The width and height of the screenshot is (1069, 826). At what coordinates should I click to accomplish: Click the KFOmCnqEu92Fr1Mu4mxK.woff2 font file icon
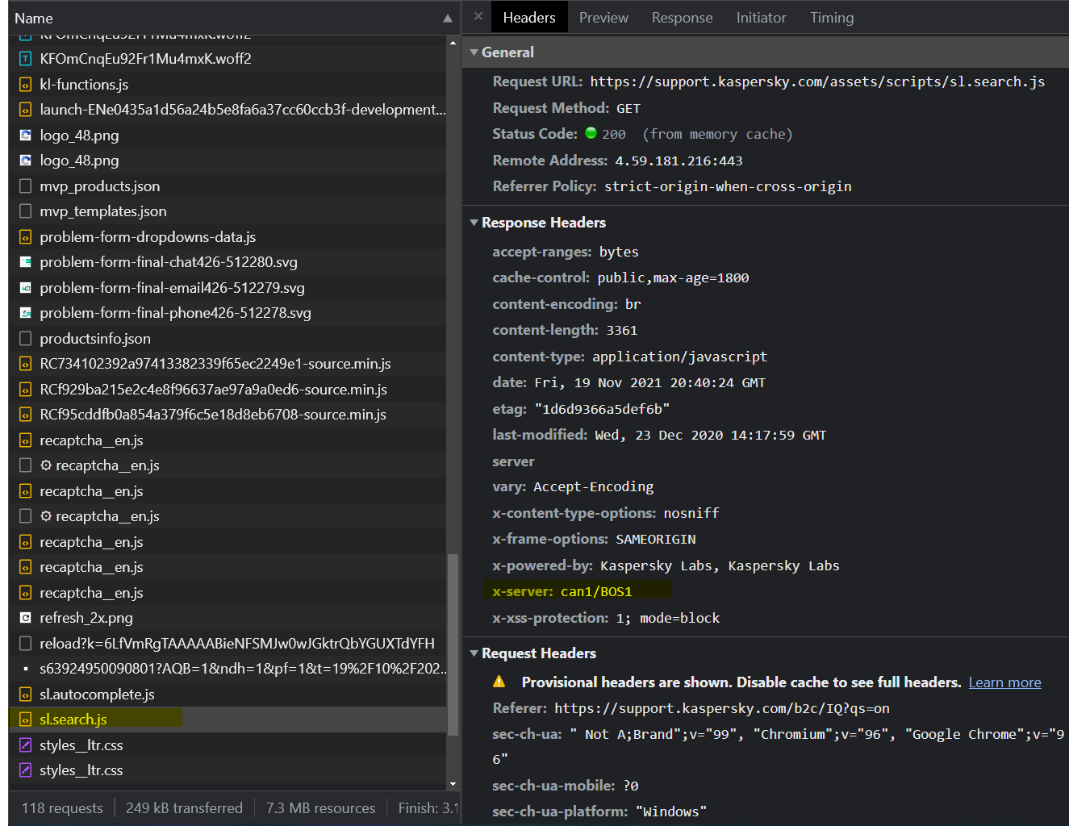point(25,59)
